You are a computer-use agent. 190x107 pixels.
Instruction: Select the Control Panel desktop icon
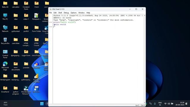[5, 54]
